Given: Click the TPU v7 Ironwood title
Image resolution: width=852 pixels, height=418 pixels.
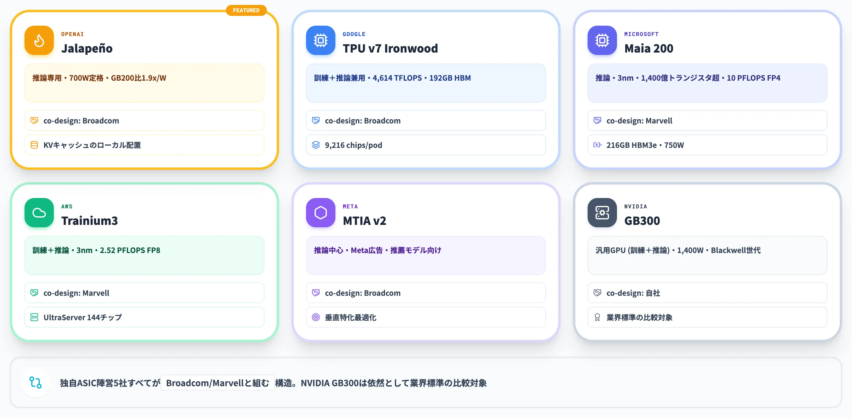Looking at the screenshot, I should coord(390,49).
